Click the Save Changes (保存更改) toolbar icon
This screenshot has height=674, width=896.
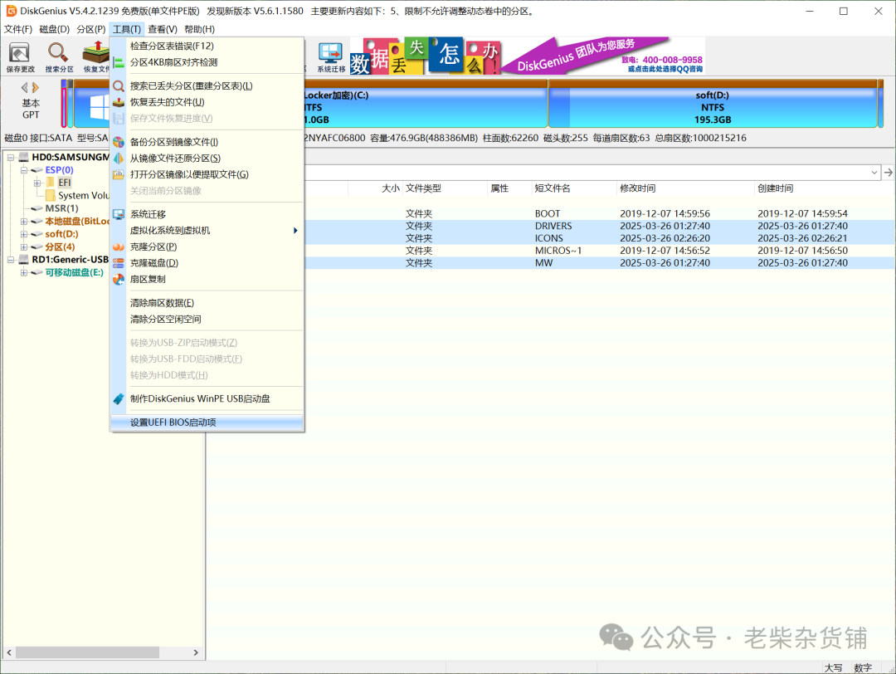click(20, 57)
